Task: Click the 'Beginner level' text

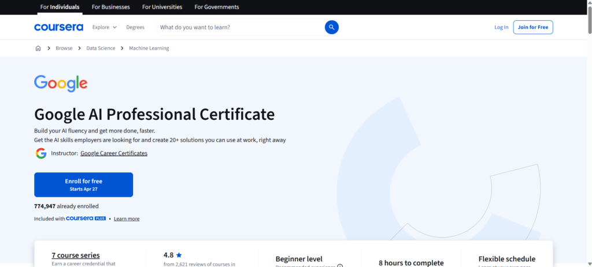Action: pyautogui.click(x=299, y=259)
